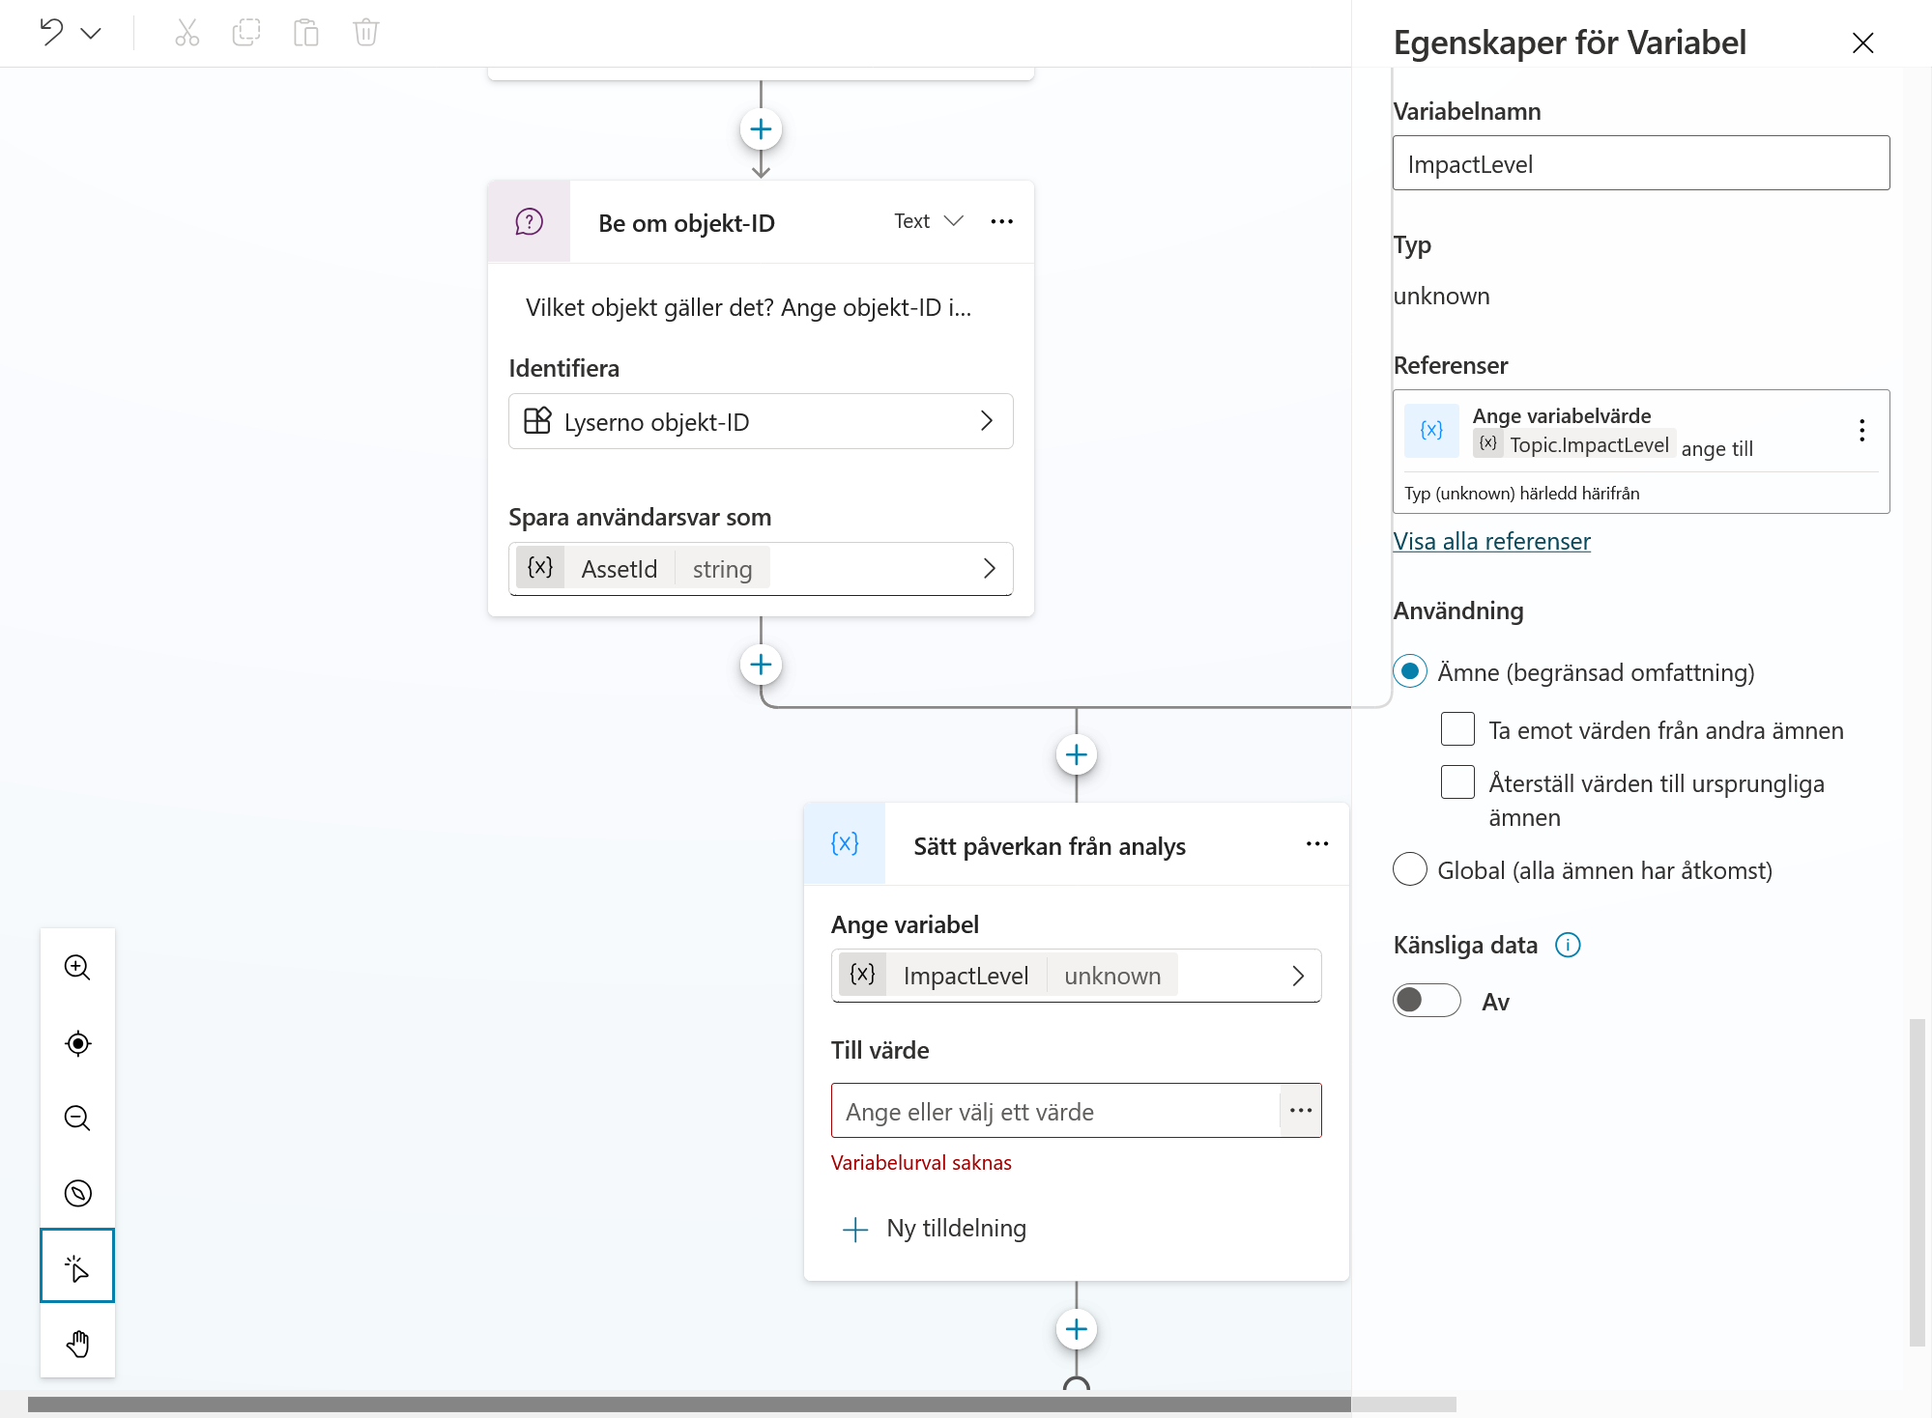Click the zoom in canvas button

77,967
